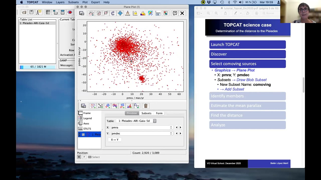Open the Y axis pmdec combo box
Image resolution: width=321 pixels, height=180 pixels.
click(142, 133)
